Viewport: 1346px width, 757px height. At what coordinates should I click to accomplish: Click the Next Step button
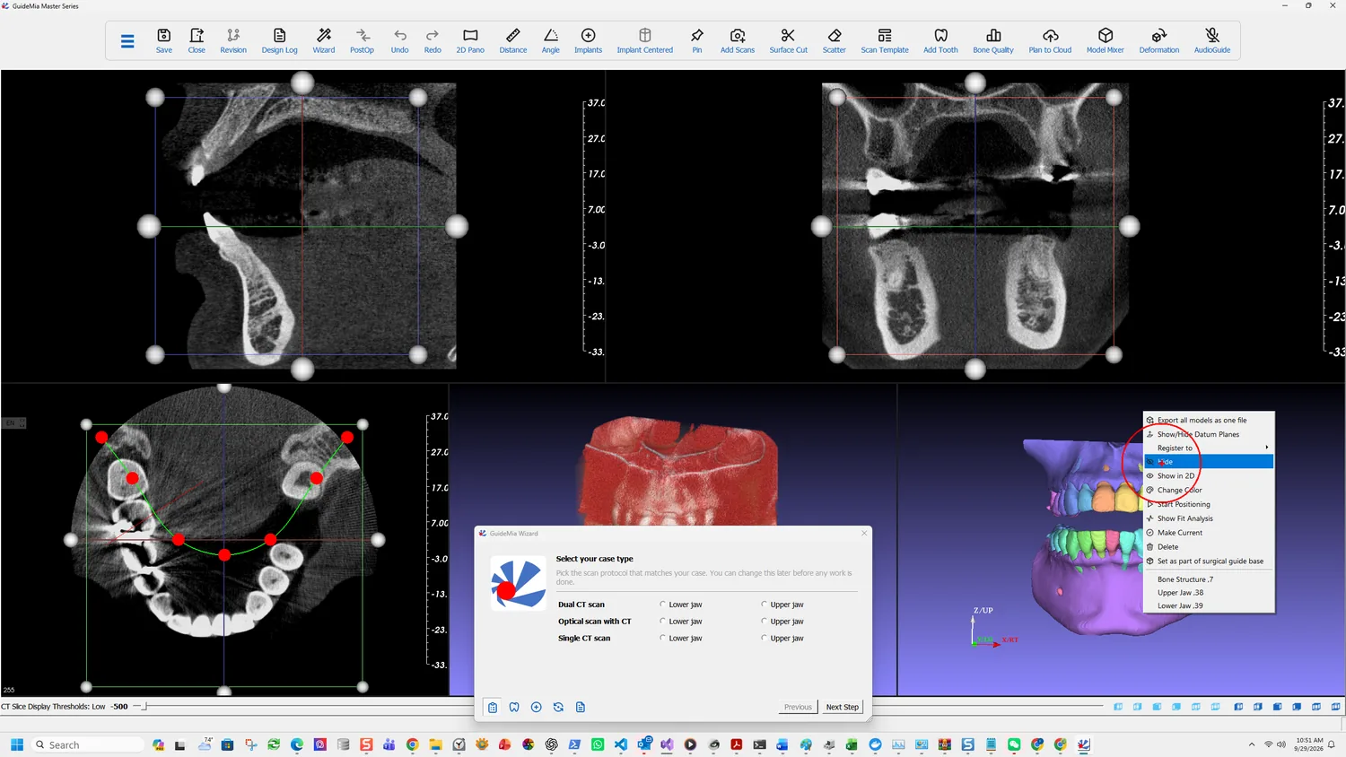[843, 708]
